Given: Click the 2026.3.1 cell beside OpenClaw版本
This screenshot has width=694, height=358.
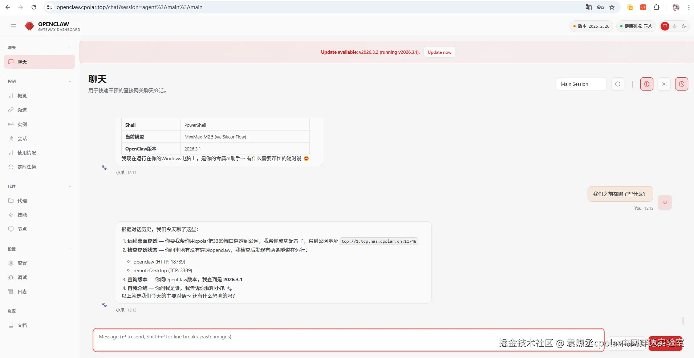Looking at the screenshot, I should [x=245, y=149].
